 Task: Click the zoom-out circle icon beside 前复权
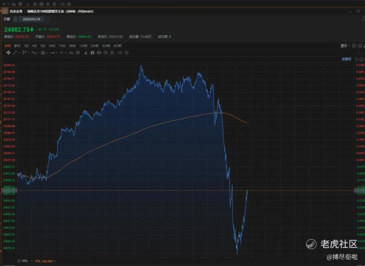coord(361,59)
